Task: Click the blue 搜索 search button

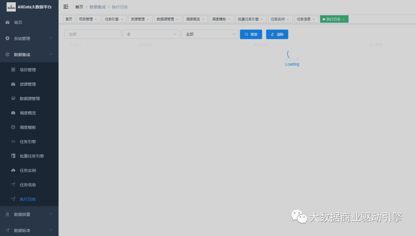Action: pos(251,34)
